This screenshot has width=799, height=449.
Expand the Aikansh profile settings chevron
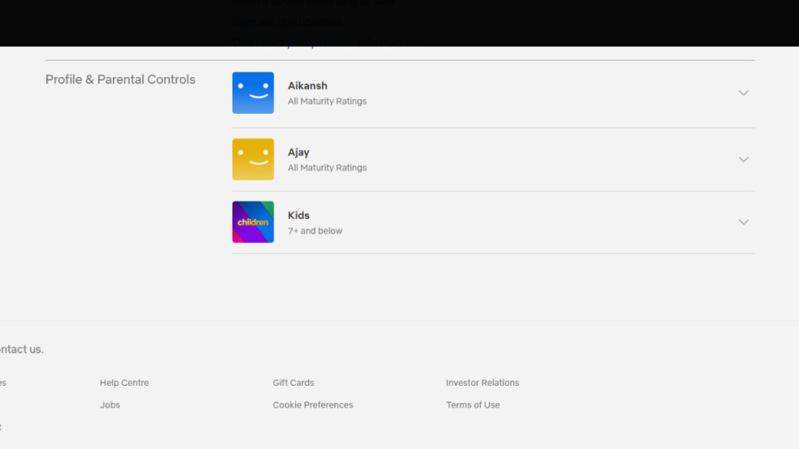(743, 93)
